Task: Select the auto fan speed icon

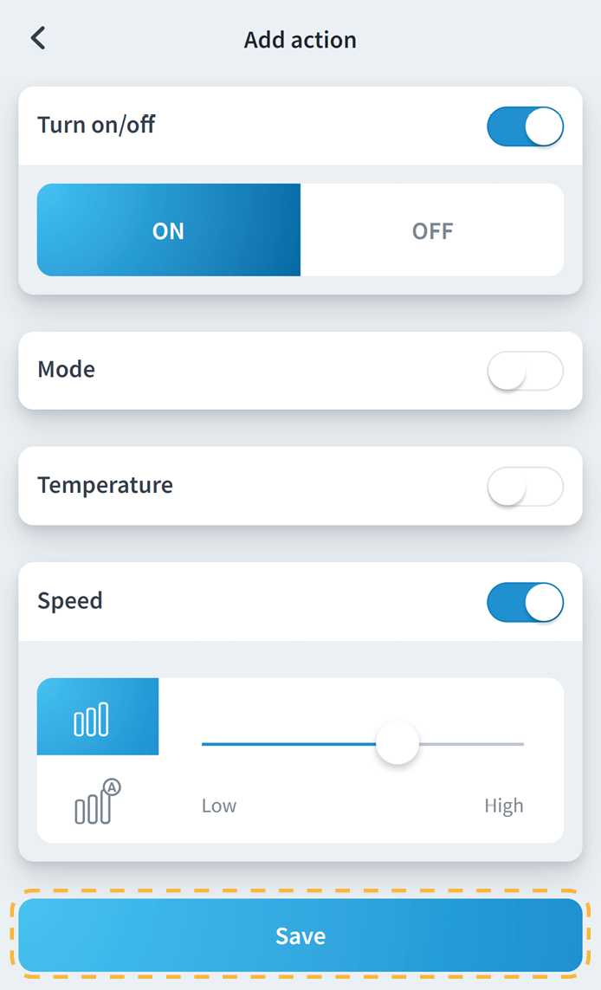Action: click(x=96, y=802)
